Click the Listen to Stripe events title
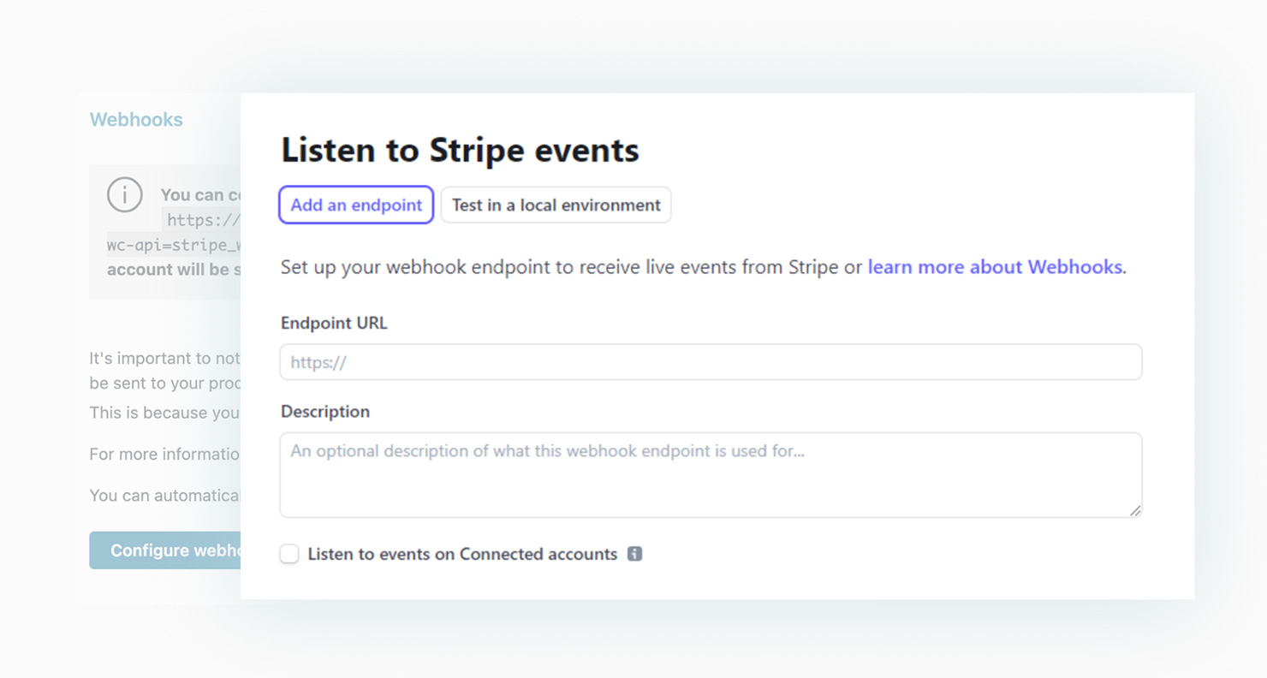 460,150
